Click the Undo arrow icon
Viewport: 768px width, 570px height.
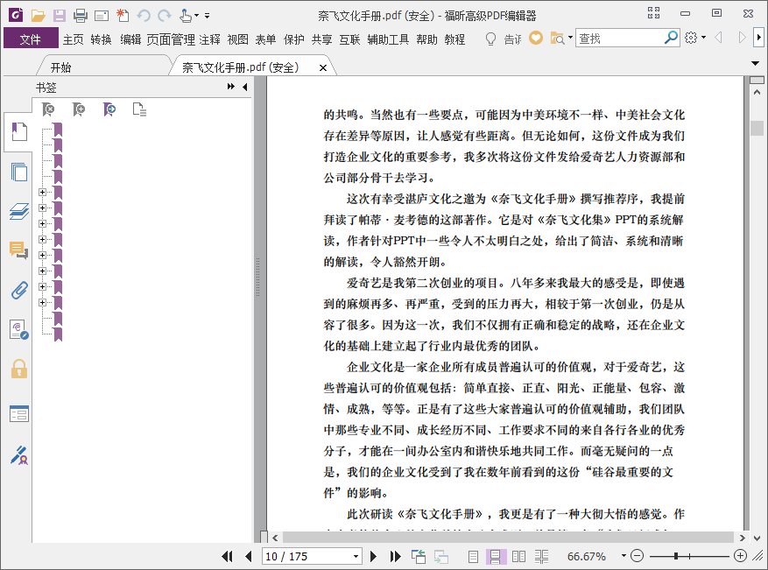pos(144,16)
